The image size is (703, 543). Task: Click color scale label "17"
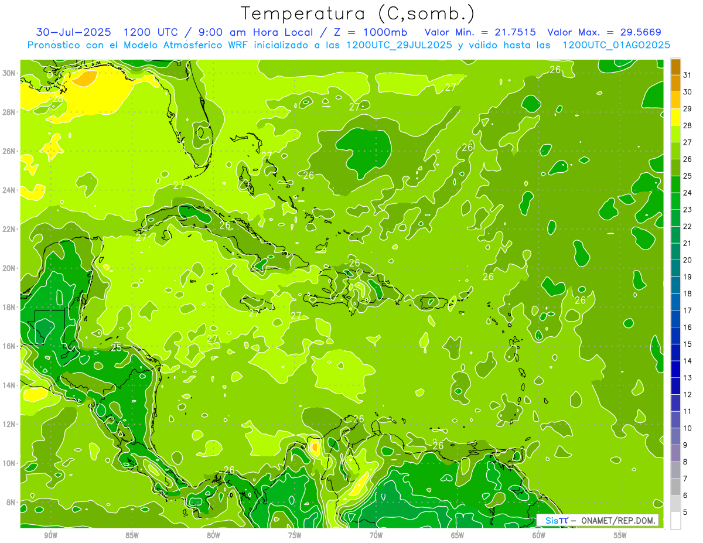click(x=688, y=310)
